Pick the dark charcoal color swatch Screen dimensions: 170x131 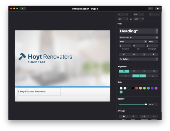tap(129, 88)
